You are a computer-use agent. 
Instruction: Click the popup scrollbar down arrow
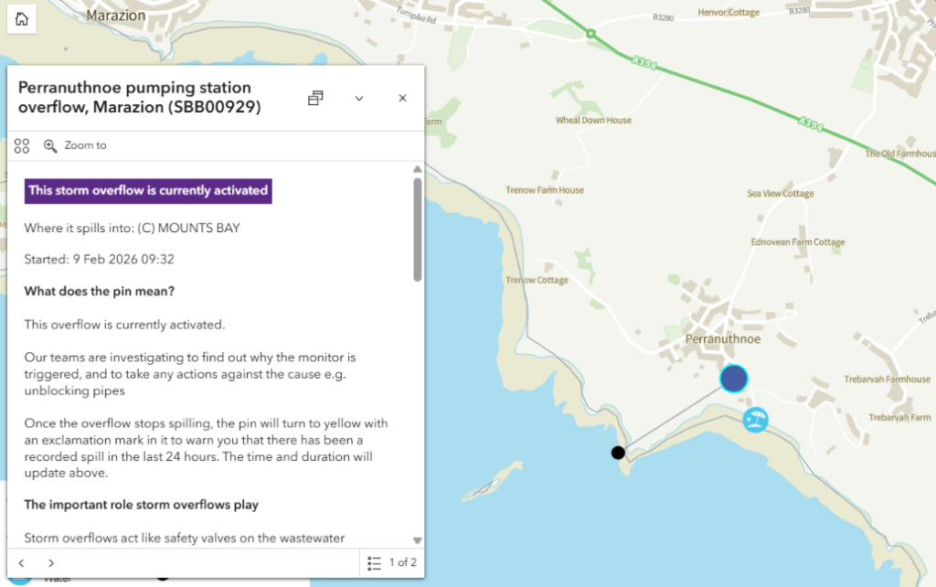point(418,540)
